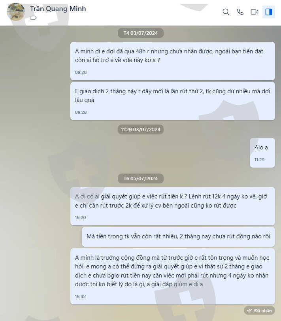
Task: Select the 'Alo ạ' message bubble
Action: point(262,153)
